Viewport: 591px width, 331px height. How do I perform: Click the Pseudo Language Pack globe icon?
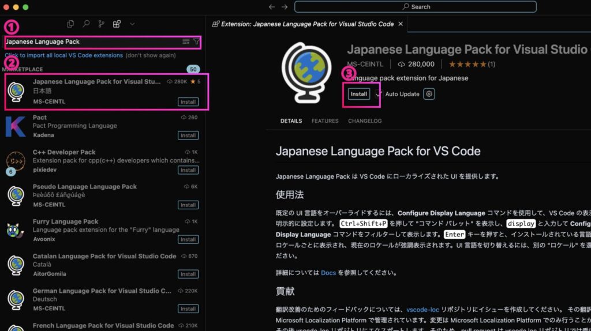tap(16, 196)
